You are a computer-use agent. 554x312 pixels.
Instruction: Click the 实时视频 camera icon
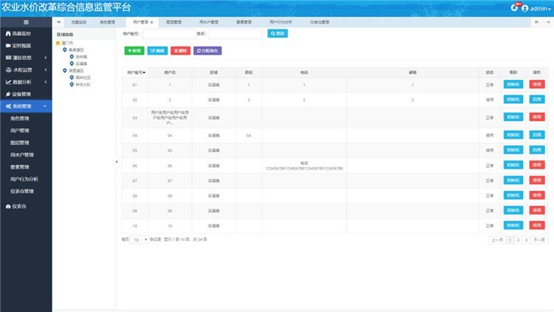click(x=7, y=46)
